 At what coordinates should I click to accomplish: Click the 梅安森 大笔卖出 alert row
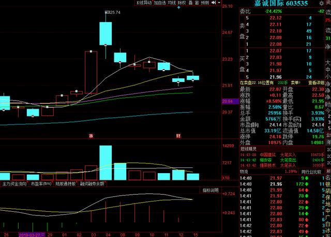tap(282, 160)
